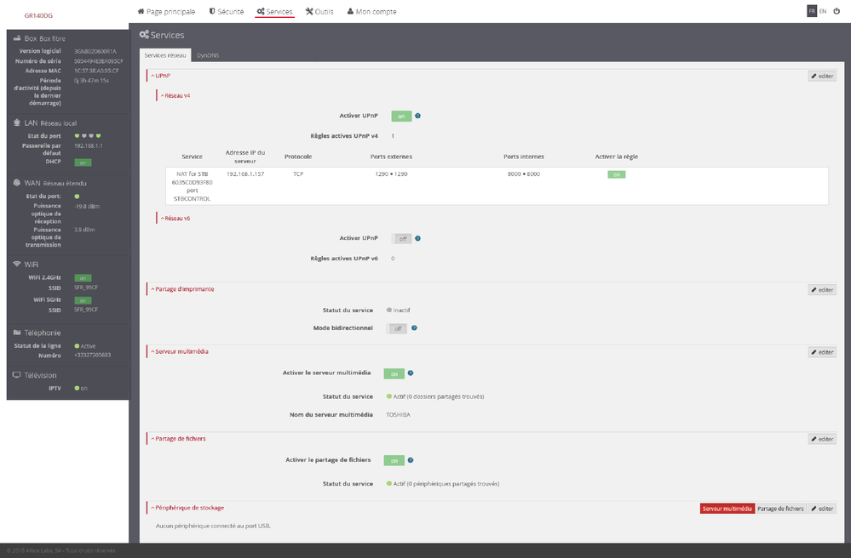
Task: Toggle the DHCP switch in LAN panel
Action: 83,162
